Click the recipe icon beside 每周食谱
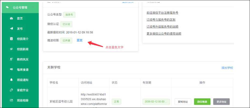This screenshot has width=250, height=108. [11, 69]
